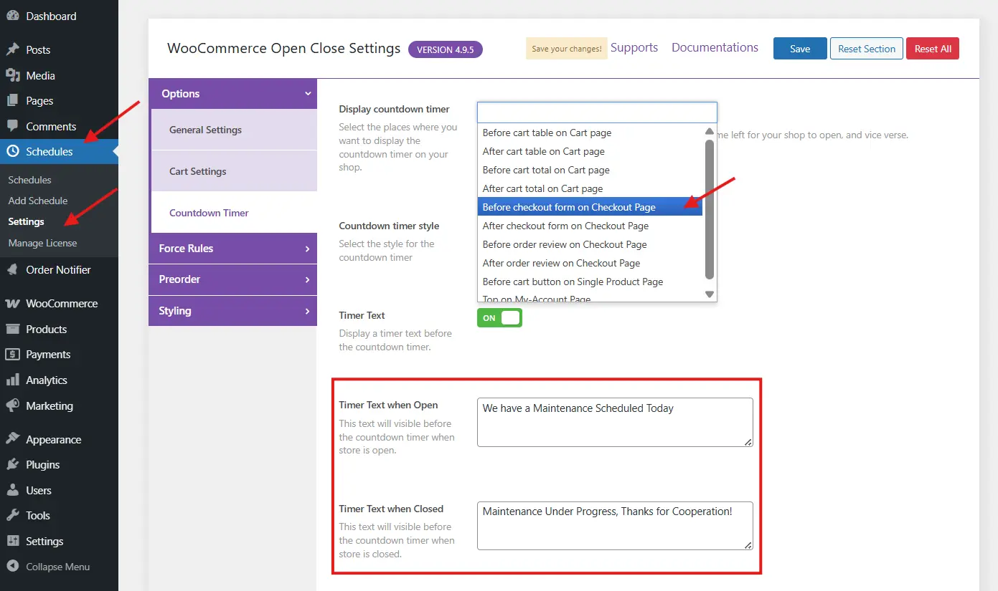Select 'After cart table on Cart page' option
Viewport: 998px width, 591px height.
pyautogui.click(x=590, y=151)
